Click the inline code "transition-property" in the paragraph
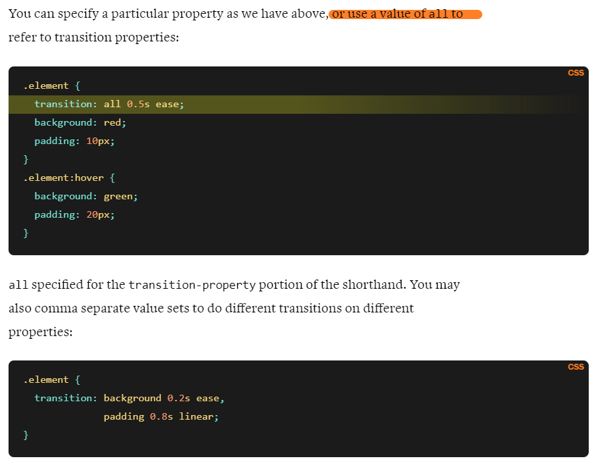The width and height of the screenshot is (594, 469). [x=191, y=285]
